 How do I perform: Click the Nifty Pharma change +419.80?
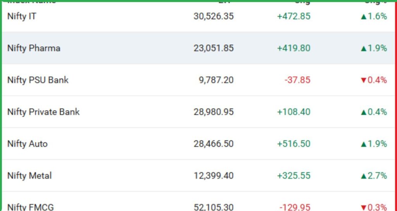pos(293,48)
